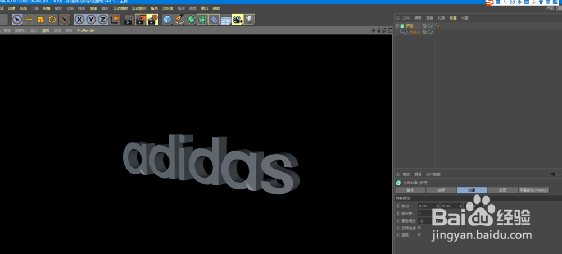This screenshot has width=562, height=254.
Task: Open the green generators cube icon
Action: 191,20
